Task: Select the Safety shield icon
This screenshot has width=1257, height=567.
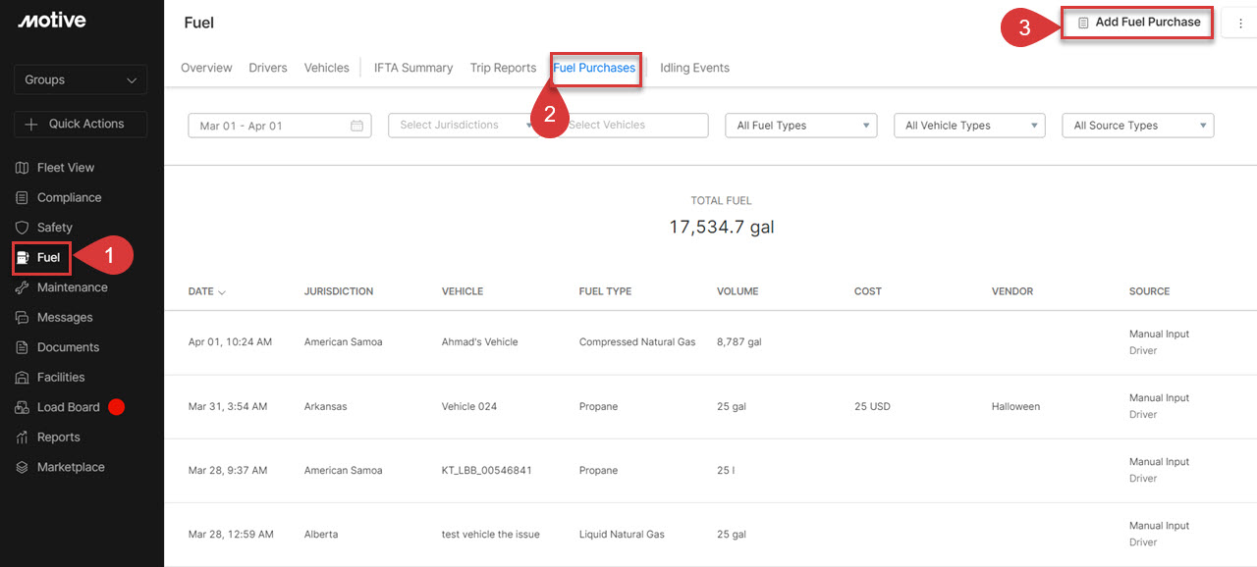Action: point(23,228)
